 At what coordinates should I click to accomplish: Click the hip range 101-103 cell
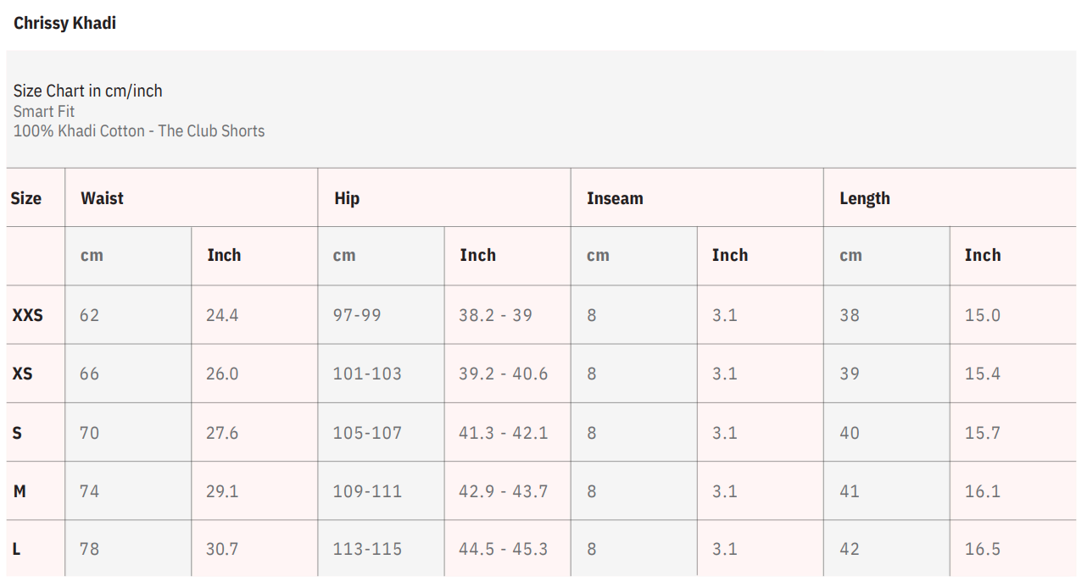[x=367, y=374]
